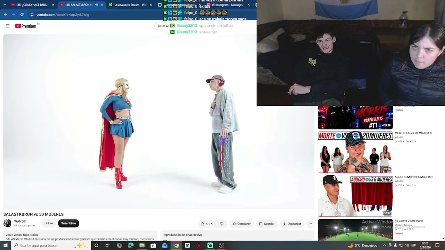Close the Losinvasores Stream tab
Screen dimensions: 445x250
coord(151,5)
